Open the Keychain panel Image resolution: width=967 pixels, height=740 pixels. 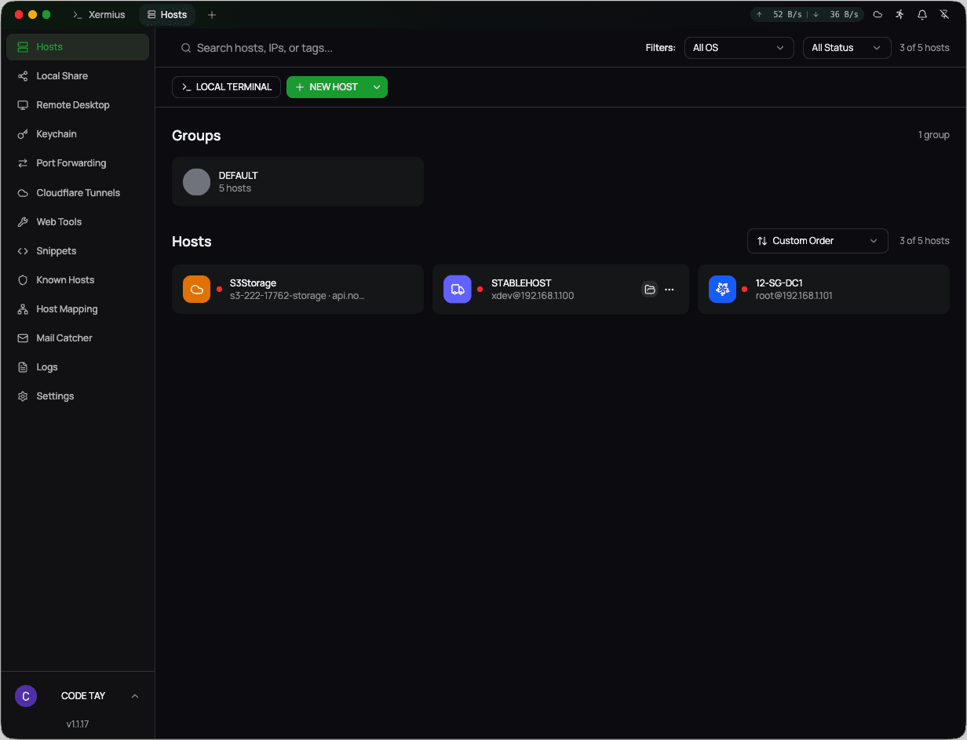click(55, 133)
